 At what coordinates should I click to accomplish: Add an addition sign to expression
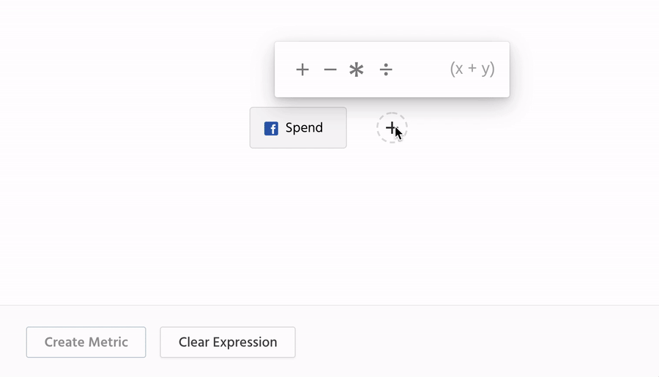tap(302, 70)
